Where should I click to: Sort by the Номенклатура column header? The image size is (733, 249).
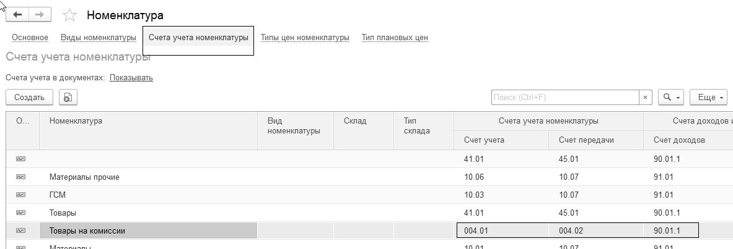(x=76, y=121)
